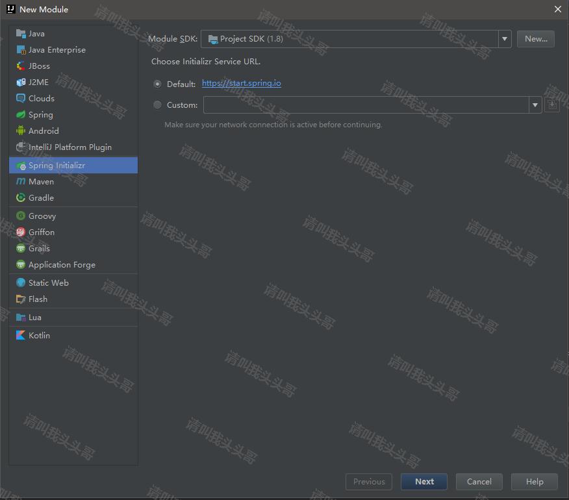Expand the Custom URL history dropdown
Image resolution: width=569 pixels, height=500 pixels.
535,105
